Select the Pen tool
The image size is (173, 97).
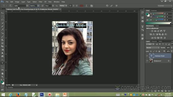tap(2, 60)
